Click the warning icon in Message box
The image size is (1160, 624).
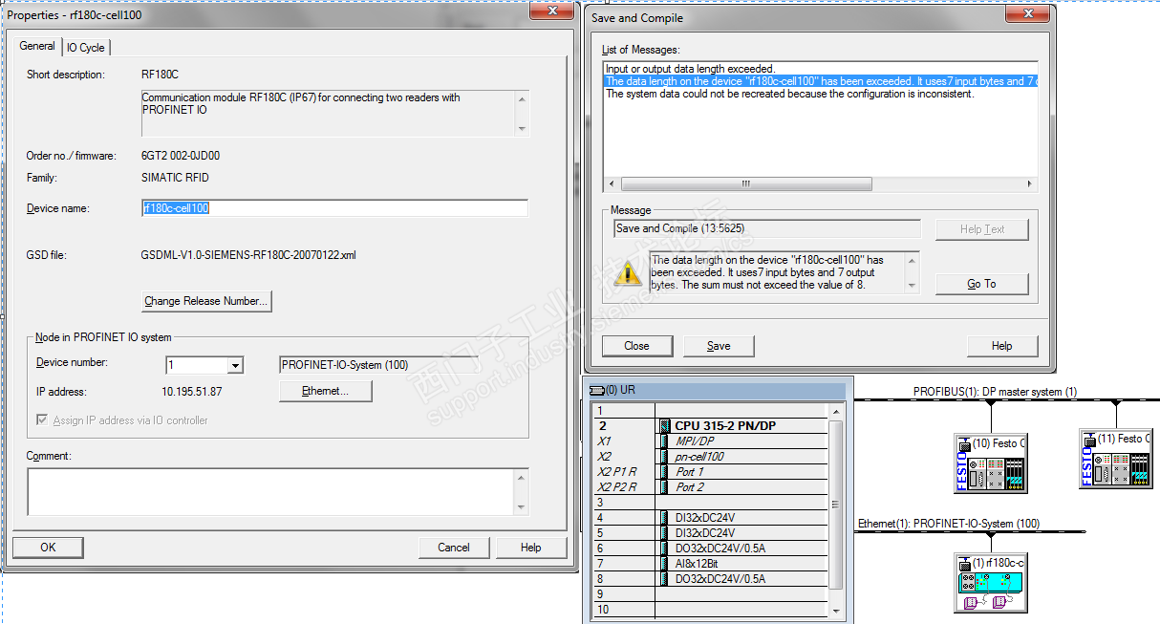pyautogui.click(x=628, y=273)
